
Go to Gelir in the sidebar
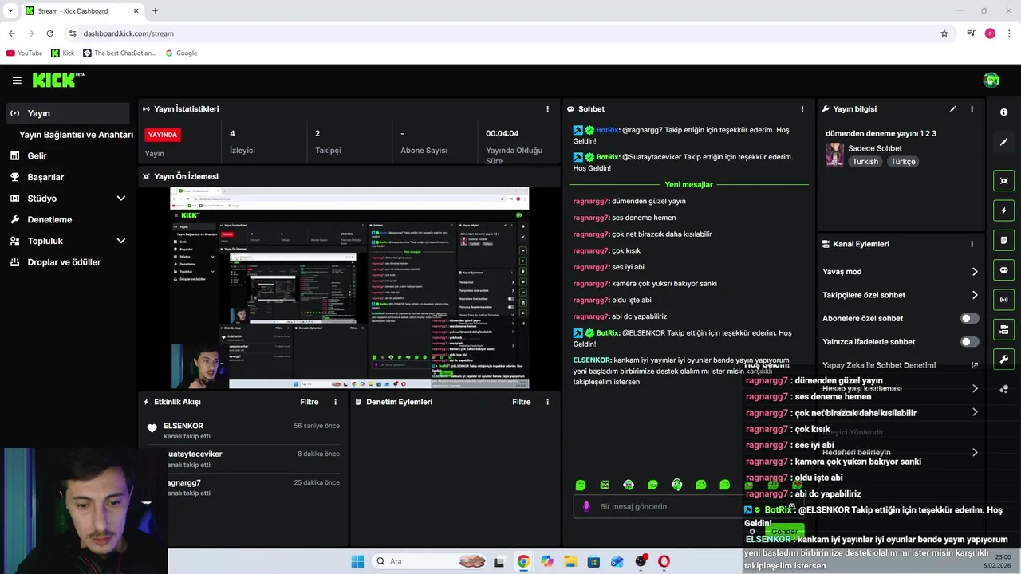68,156
